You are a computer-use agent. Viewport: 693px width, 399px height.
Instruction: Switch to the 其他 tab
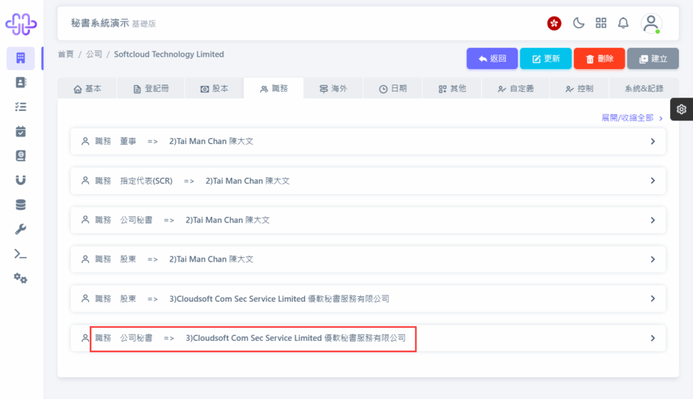pyautogui.click(x=452, y=89)
